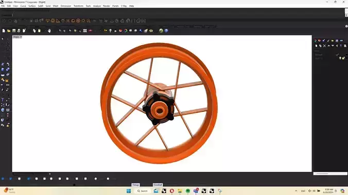Click the orange wheel model in viewport

159,103
